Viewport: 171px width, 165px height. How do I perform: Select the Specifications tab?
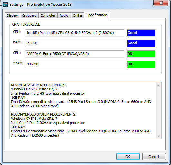[97, 15]
